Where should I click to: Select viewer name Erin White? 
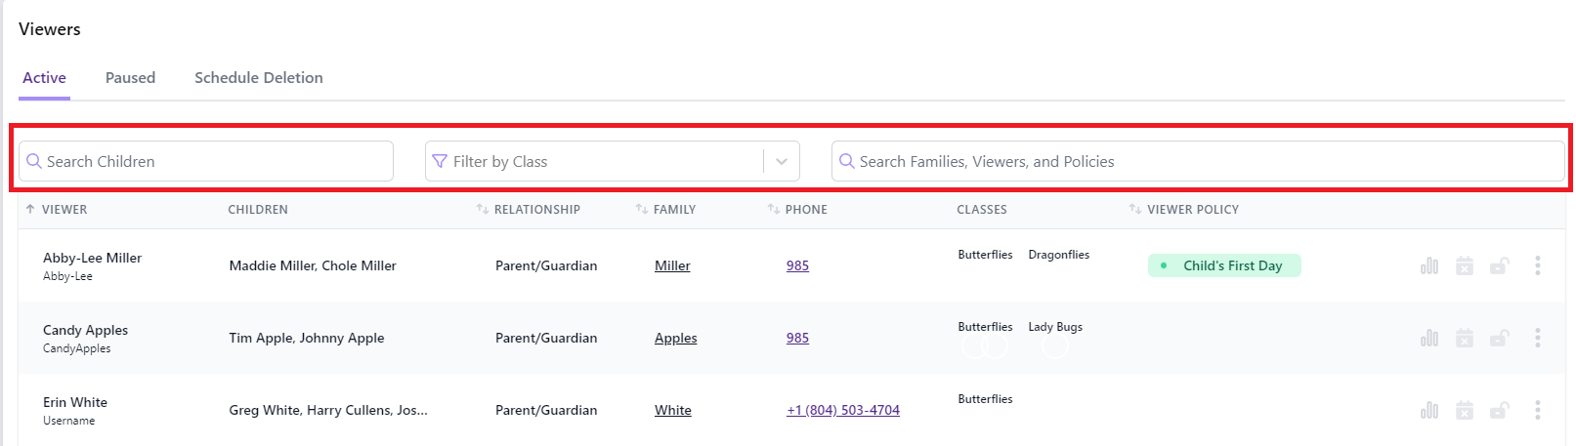tap(75, 402)
